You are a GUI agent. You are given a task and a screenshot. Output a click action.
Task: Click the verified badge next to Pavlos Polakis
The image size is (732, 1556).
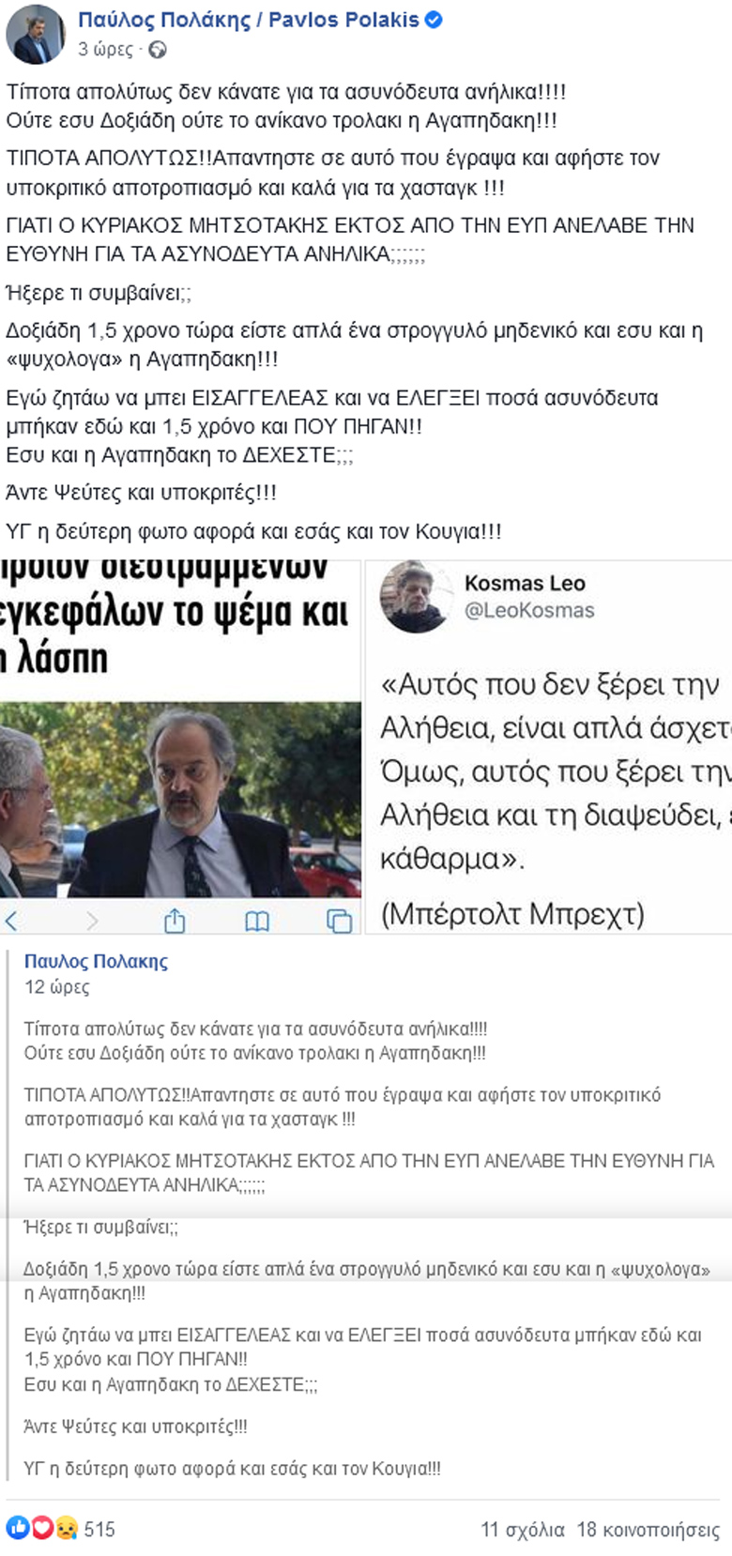434,20
